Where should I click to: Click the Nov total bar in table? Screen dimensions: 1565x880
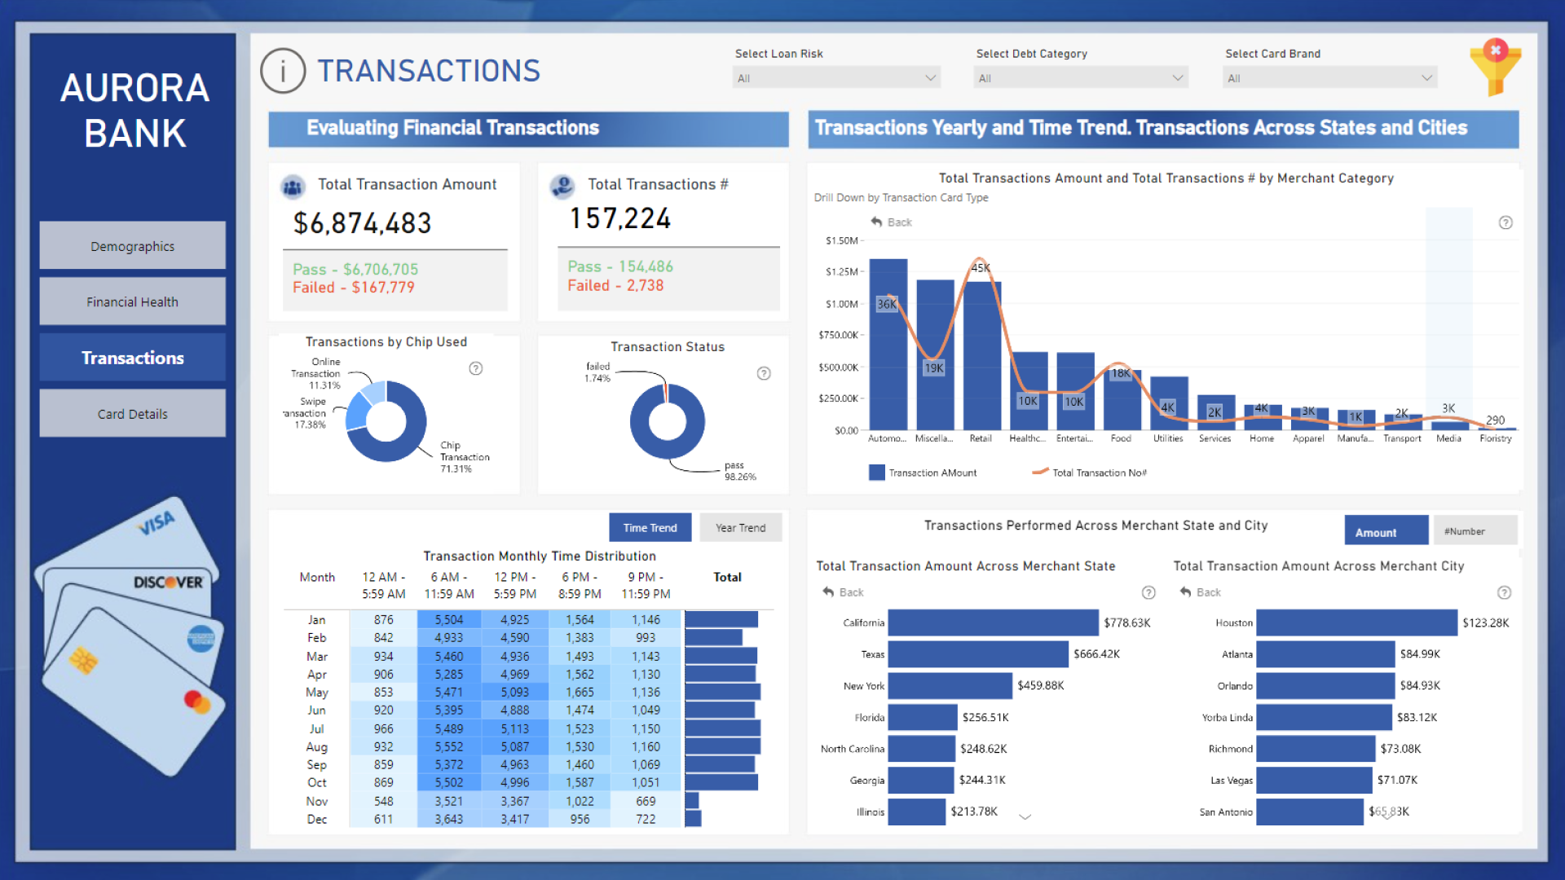coord(692,801)
